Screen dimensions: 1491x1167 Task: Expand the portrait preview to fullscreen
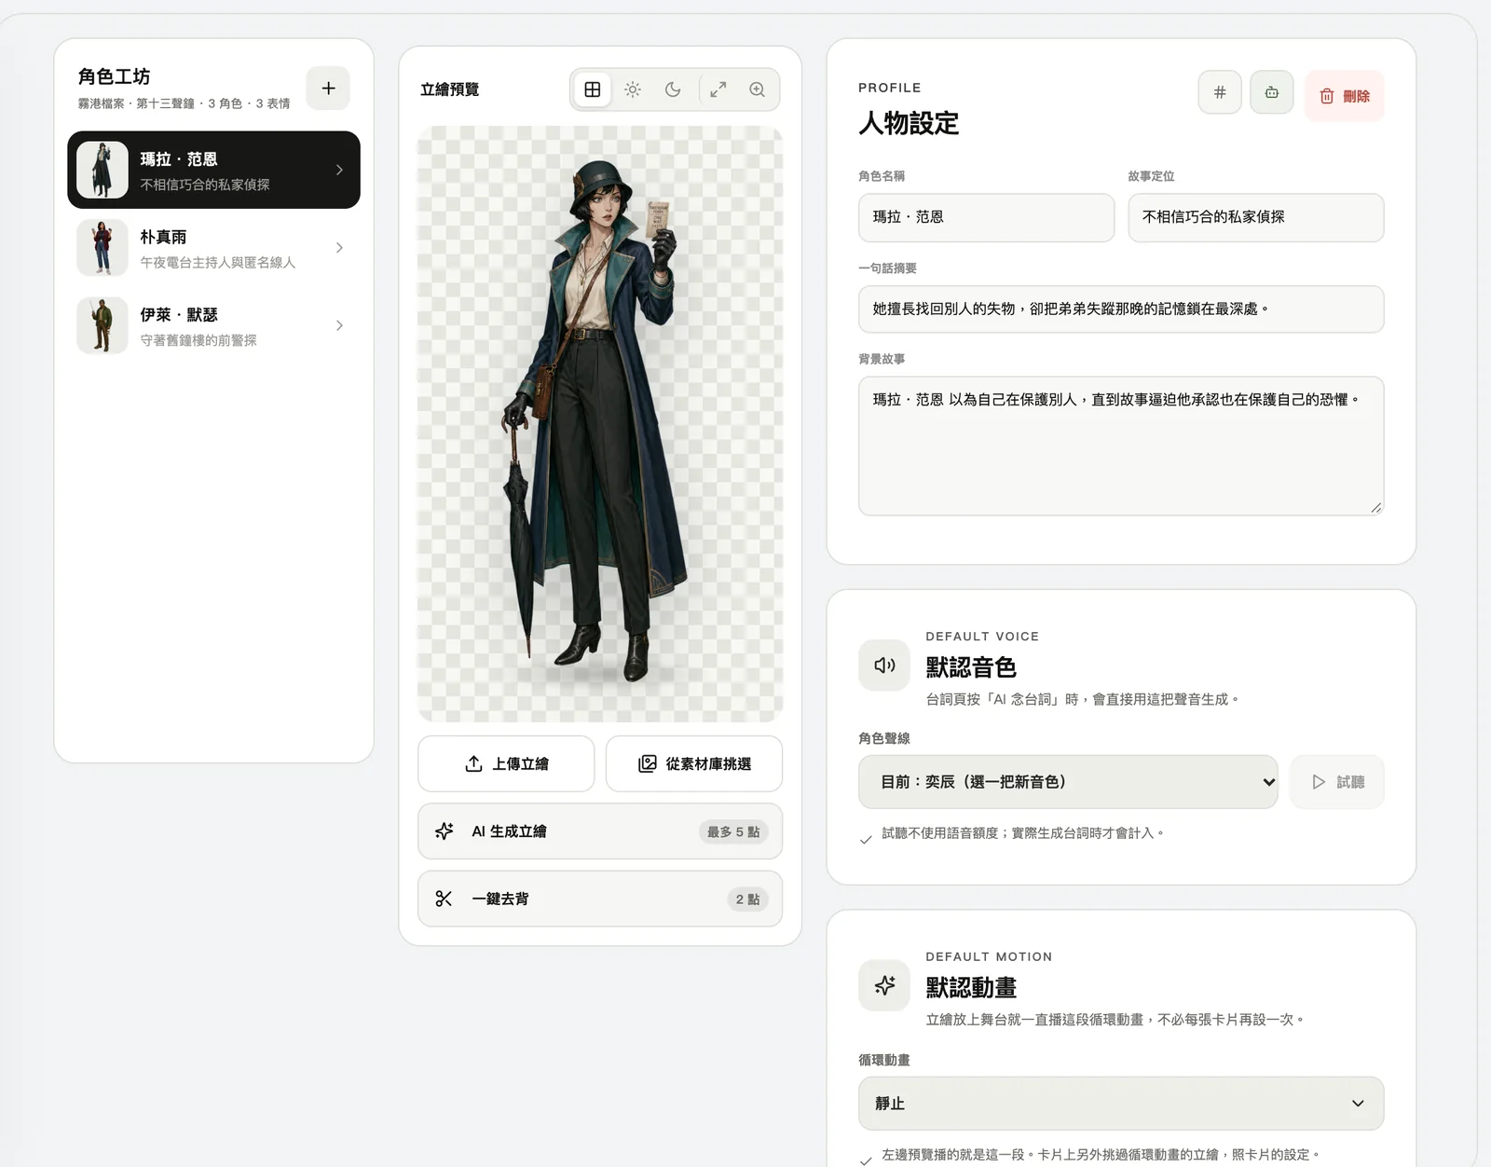[718, 89]
